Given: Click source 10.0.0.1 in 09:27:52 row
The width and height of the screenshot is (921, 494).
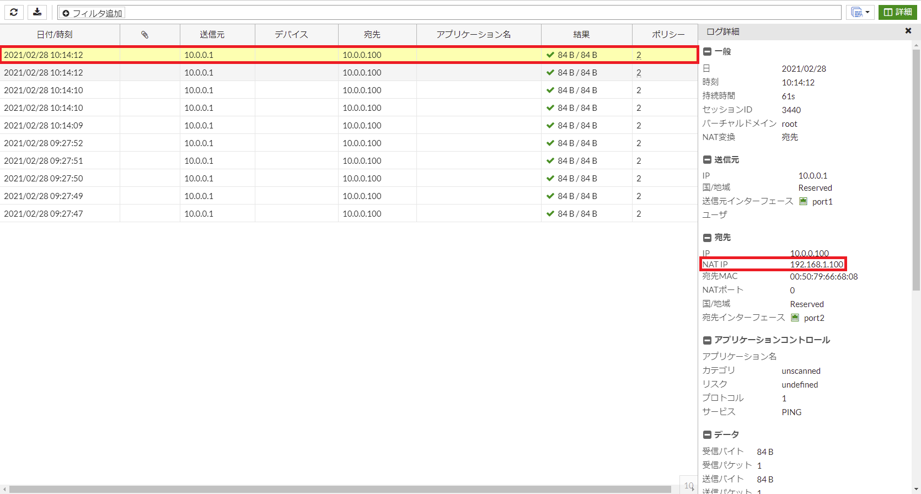Looking at the screenshot, I should [x=199, y=143].
